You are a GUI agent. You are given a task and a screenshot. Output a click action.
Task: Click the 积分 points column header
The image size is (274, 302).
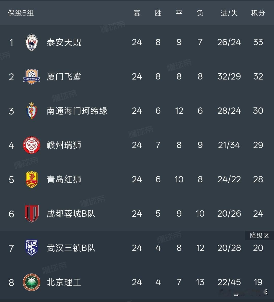258,13
